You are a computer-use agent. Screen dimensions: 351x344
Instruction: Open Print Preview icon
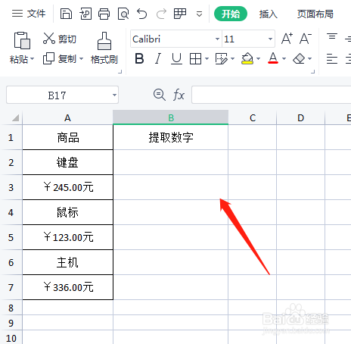click(x=123, y=14)
